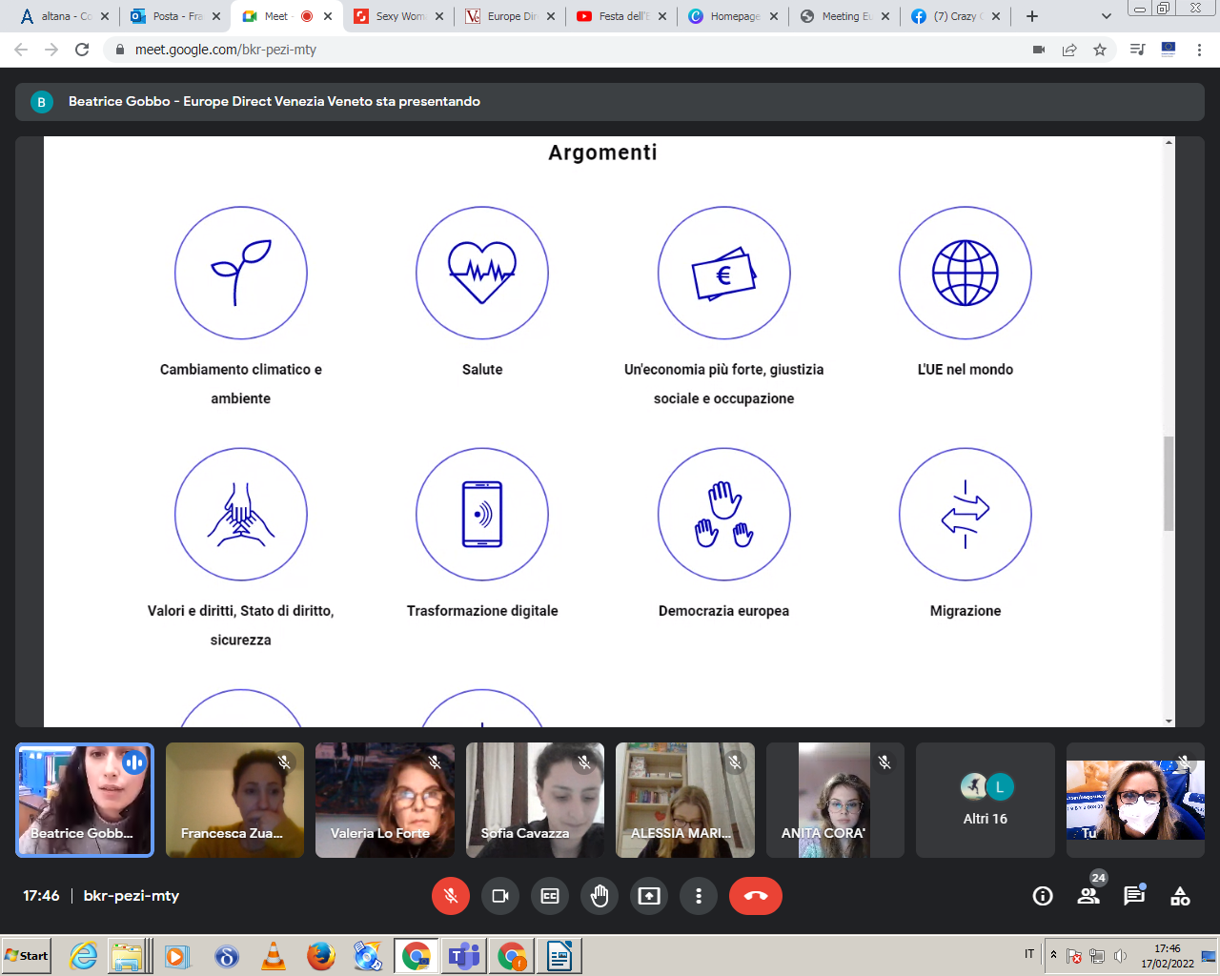
Task: Click the 'Salute' topic label
Action: point(482,370)
